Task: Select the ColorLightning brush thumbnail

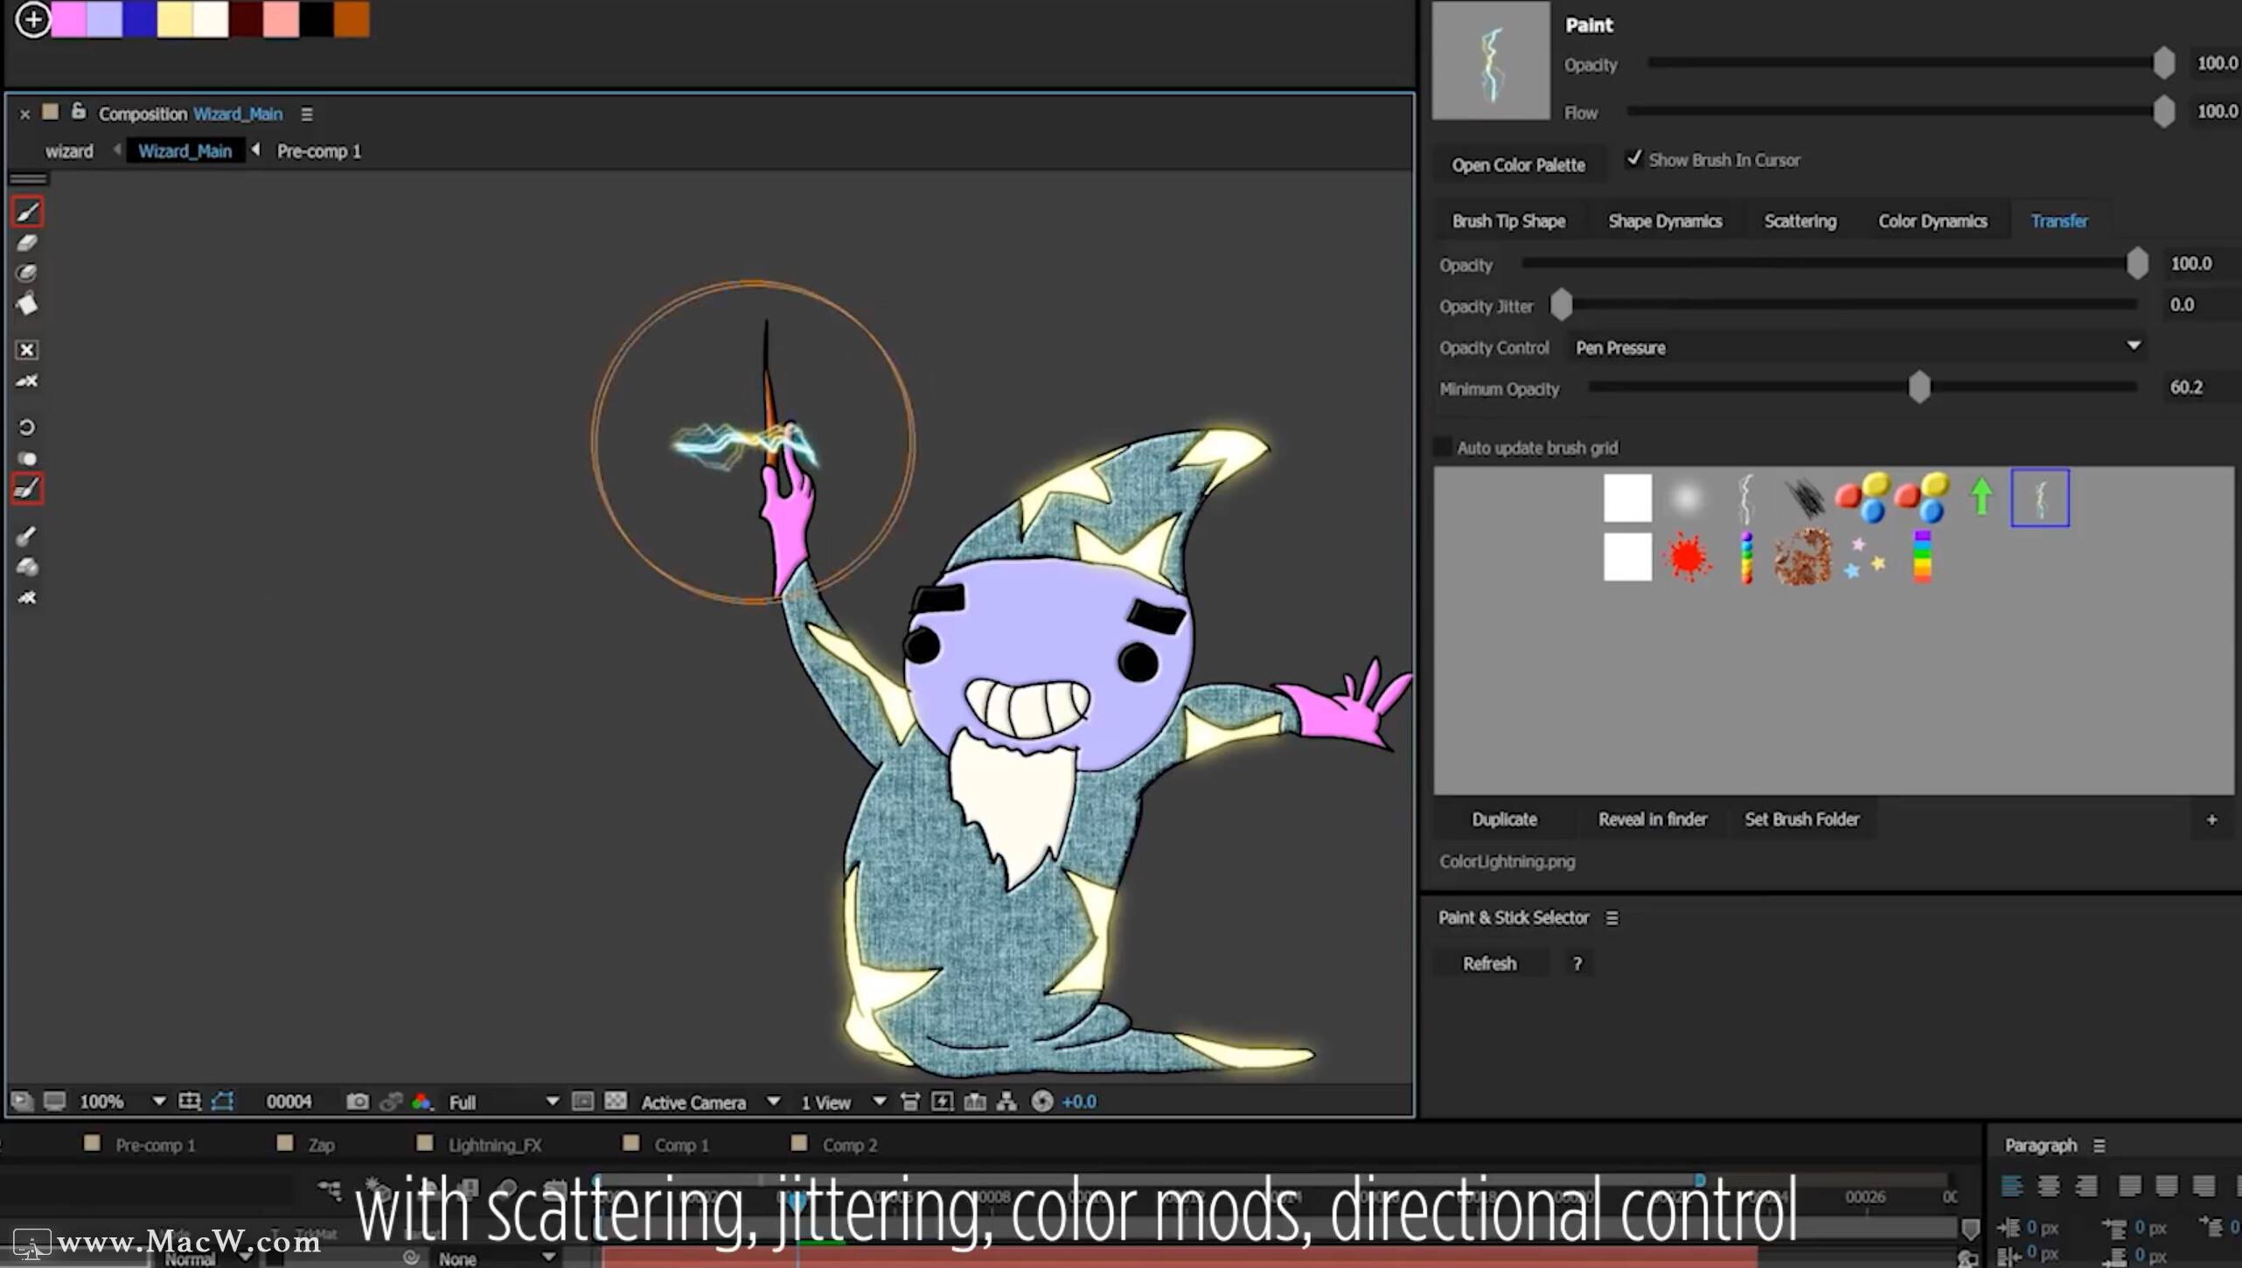Action: [x=2040, y=497]
